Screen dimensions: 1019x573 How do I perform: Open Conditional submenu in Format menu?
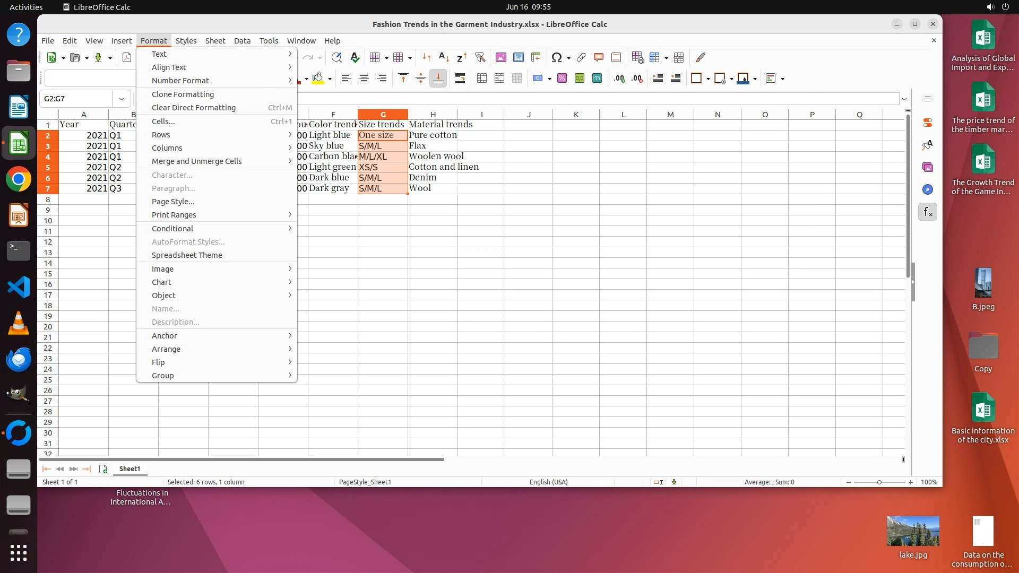tap(172, 229)
